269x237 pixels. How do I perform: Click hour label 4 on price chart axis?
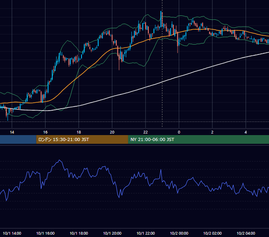(x=246, y=132)
